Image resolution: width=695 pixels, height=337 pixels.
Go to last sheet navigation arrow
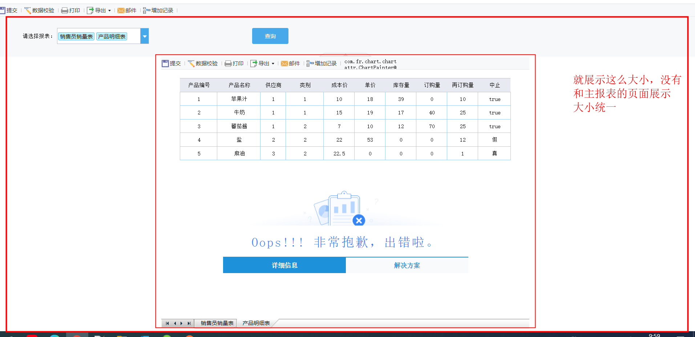point(189,323)
